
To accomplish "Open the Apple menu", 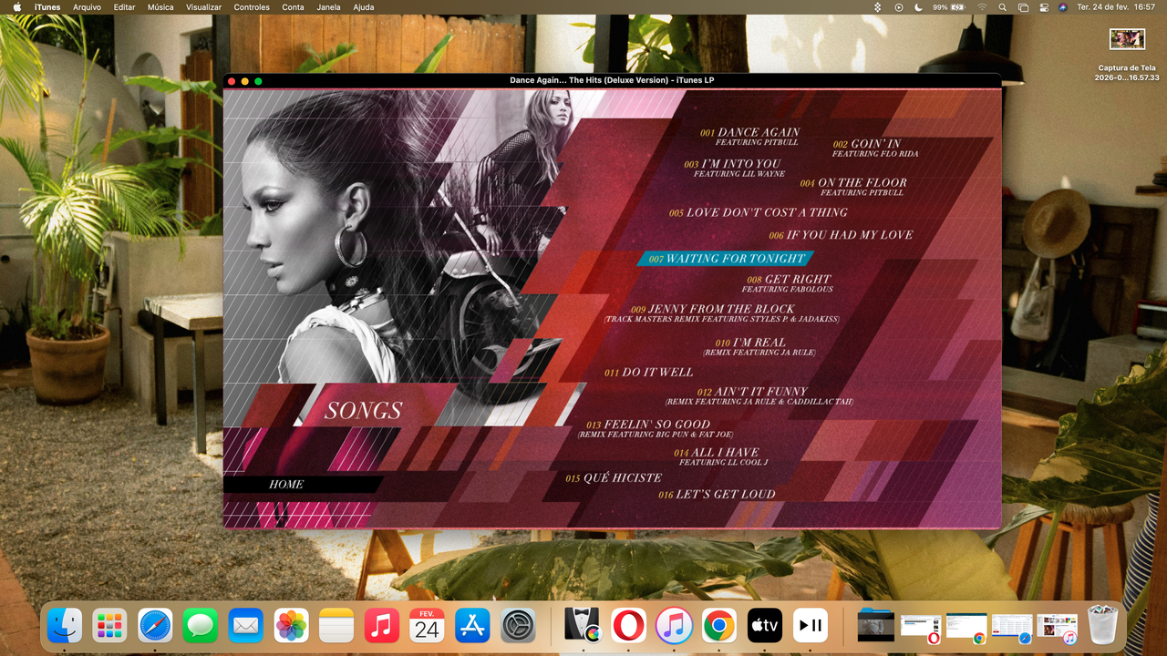I will coord(16,7).
